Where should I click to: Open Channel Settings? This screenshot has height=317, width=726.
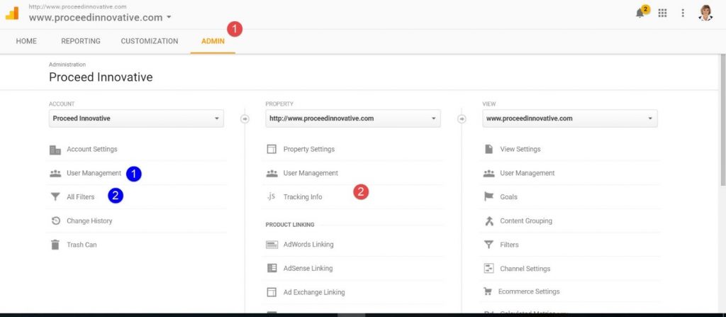pos(525,269)
